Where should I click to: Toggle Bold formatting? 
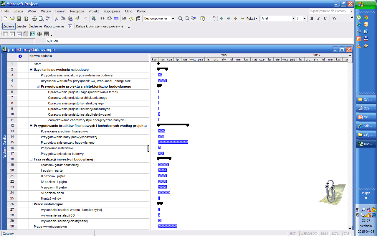click(x=312, y=19)
